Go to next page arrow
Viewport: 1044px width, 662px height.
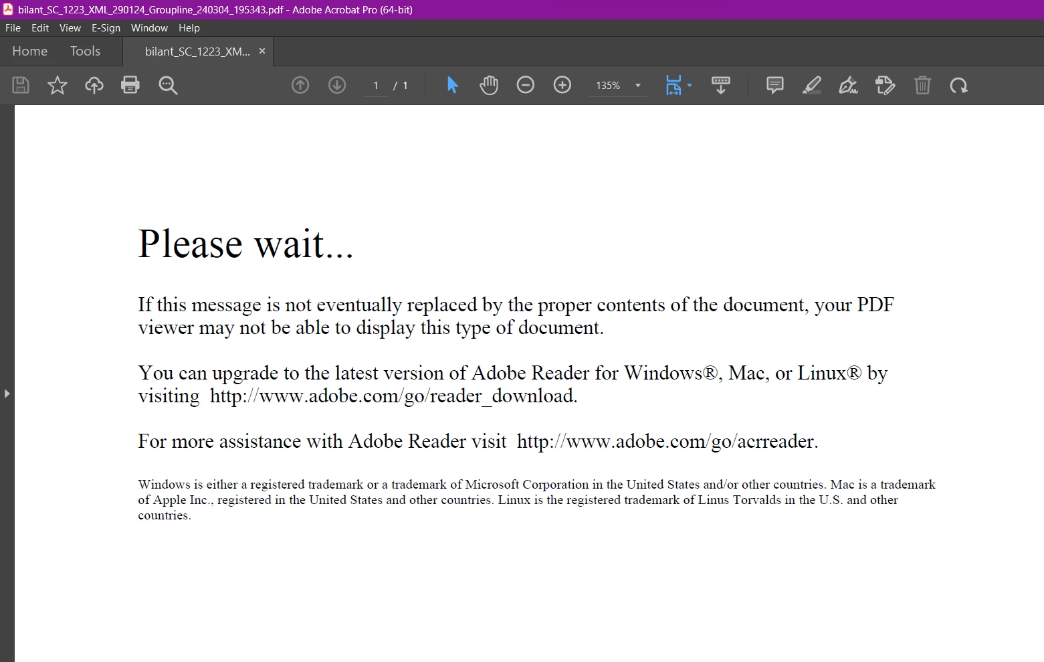click(x=337, y=85)
